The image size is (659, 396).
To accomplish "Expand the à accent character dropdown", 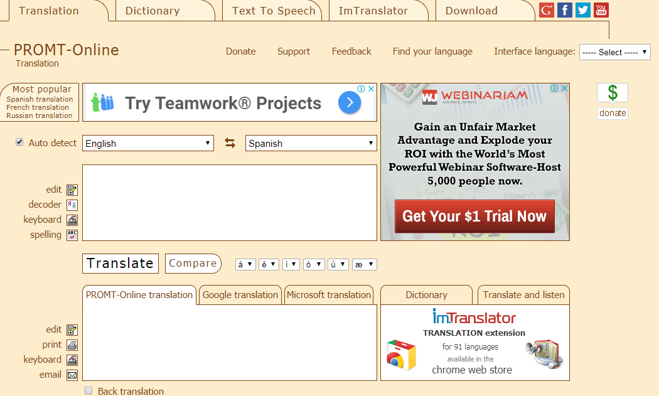I will (245, 264).
